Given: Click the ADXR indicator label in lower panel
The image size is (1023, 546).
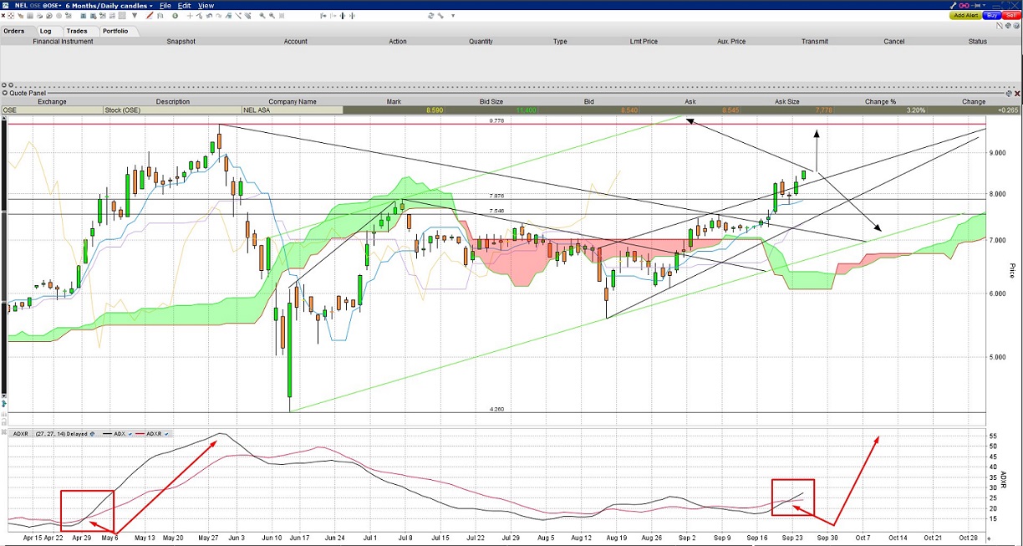Looking at the screenshot, I should (x=23, y=433).
